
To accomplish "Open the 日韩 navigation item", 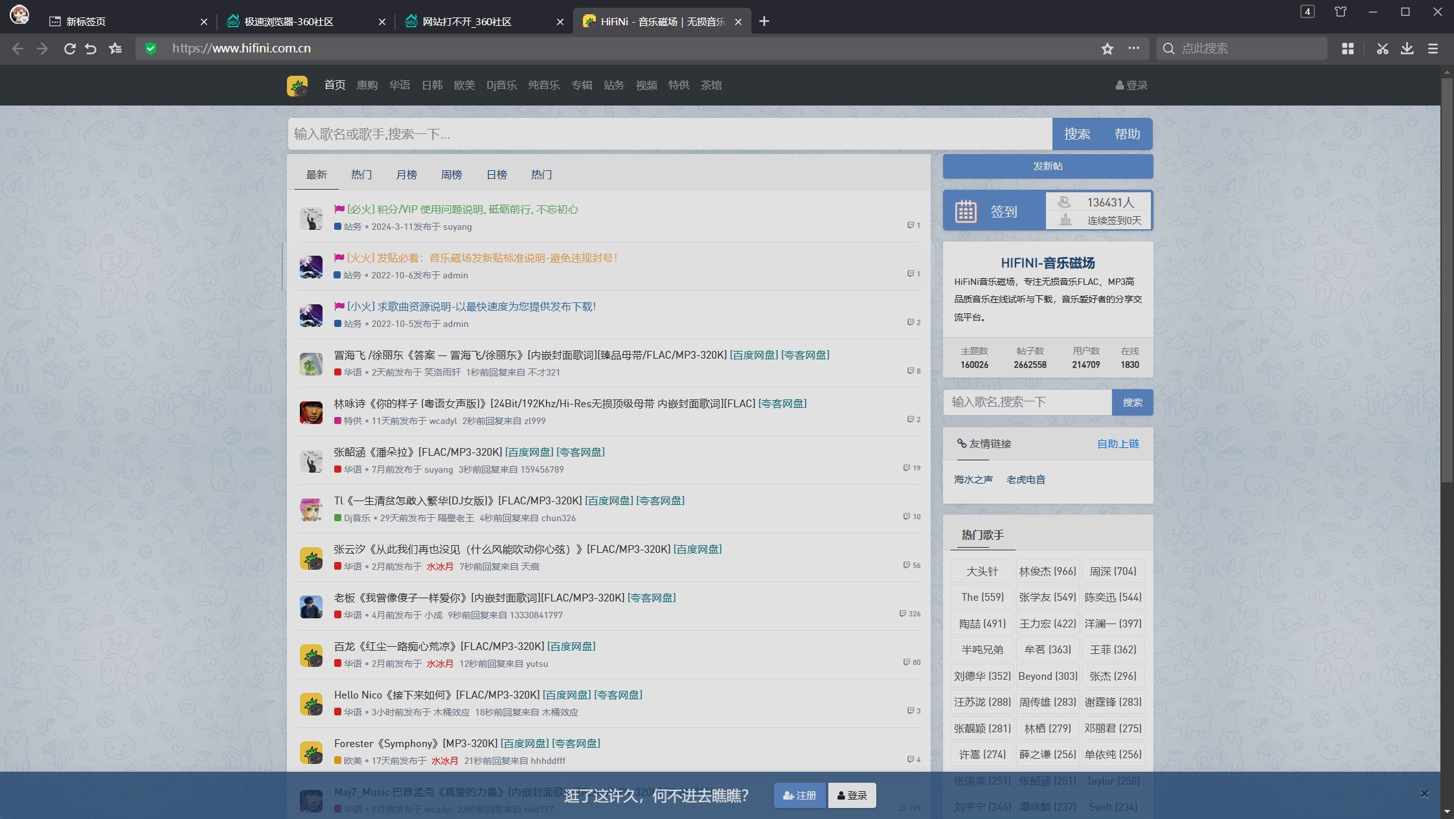I will (x=432, y=85).
